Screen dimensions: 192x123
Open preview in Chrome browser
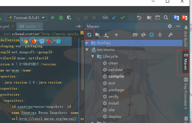25,41
